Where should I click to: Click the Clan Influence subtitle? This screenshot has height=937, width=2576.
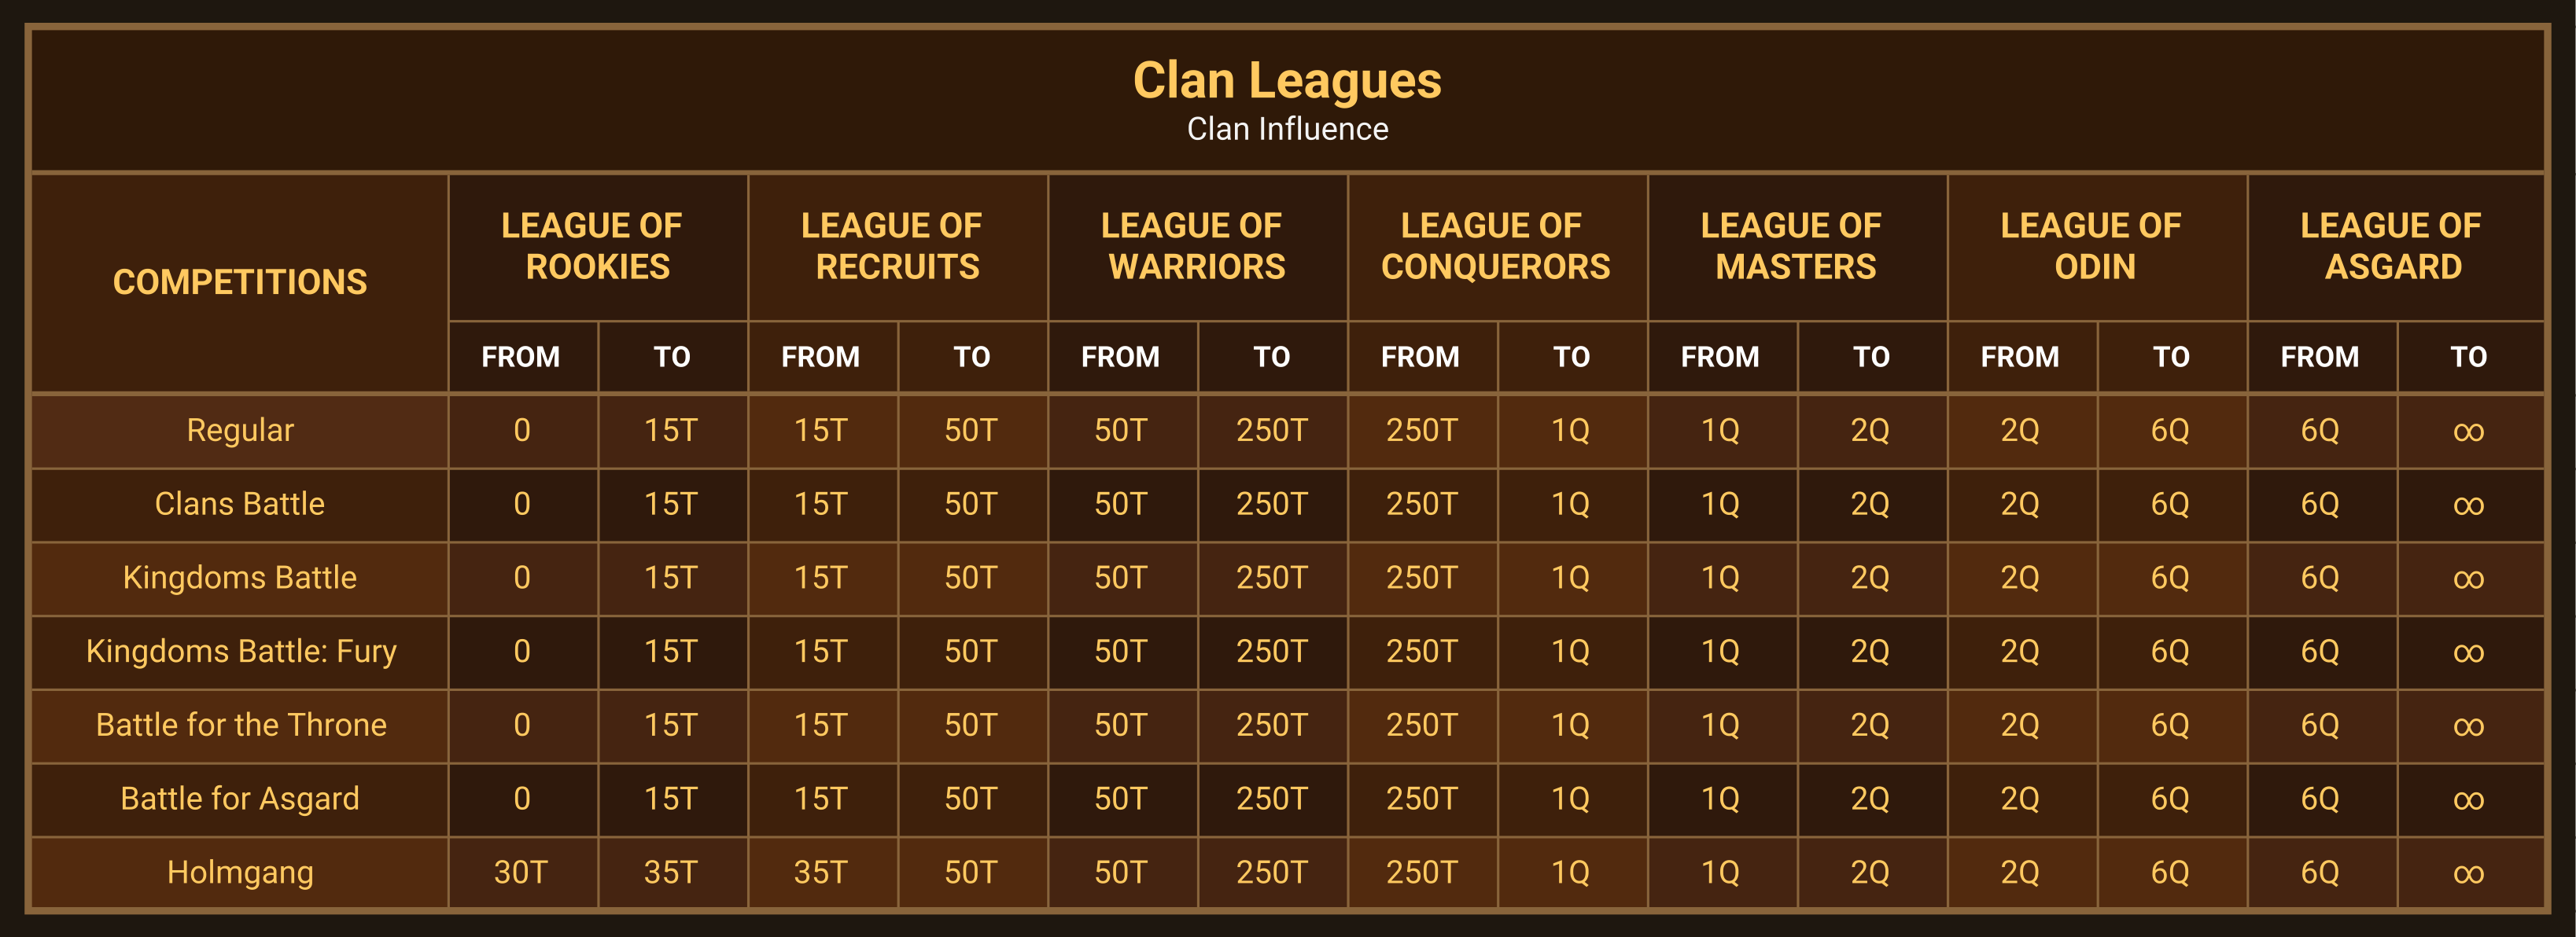(1287, 129)
